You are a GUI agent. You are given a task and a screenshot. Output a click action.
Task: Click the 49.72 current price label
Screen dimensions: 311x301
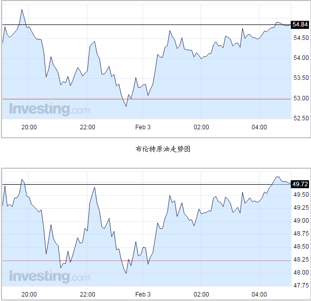coord(300,184)
